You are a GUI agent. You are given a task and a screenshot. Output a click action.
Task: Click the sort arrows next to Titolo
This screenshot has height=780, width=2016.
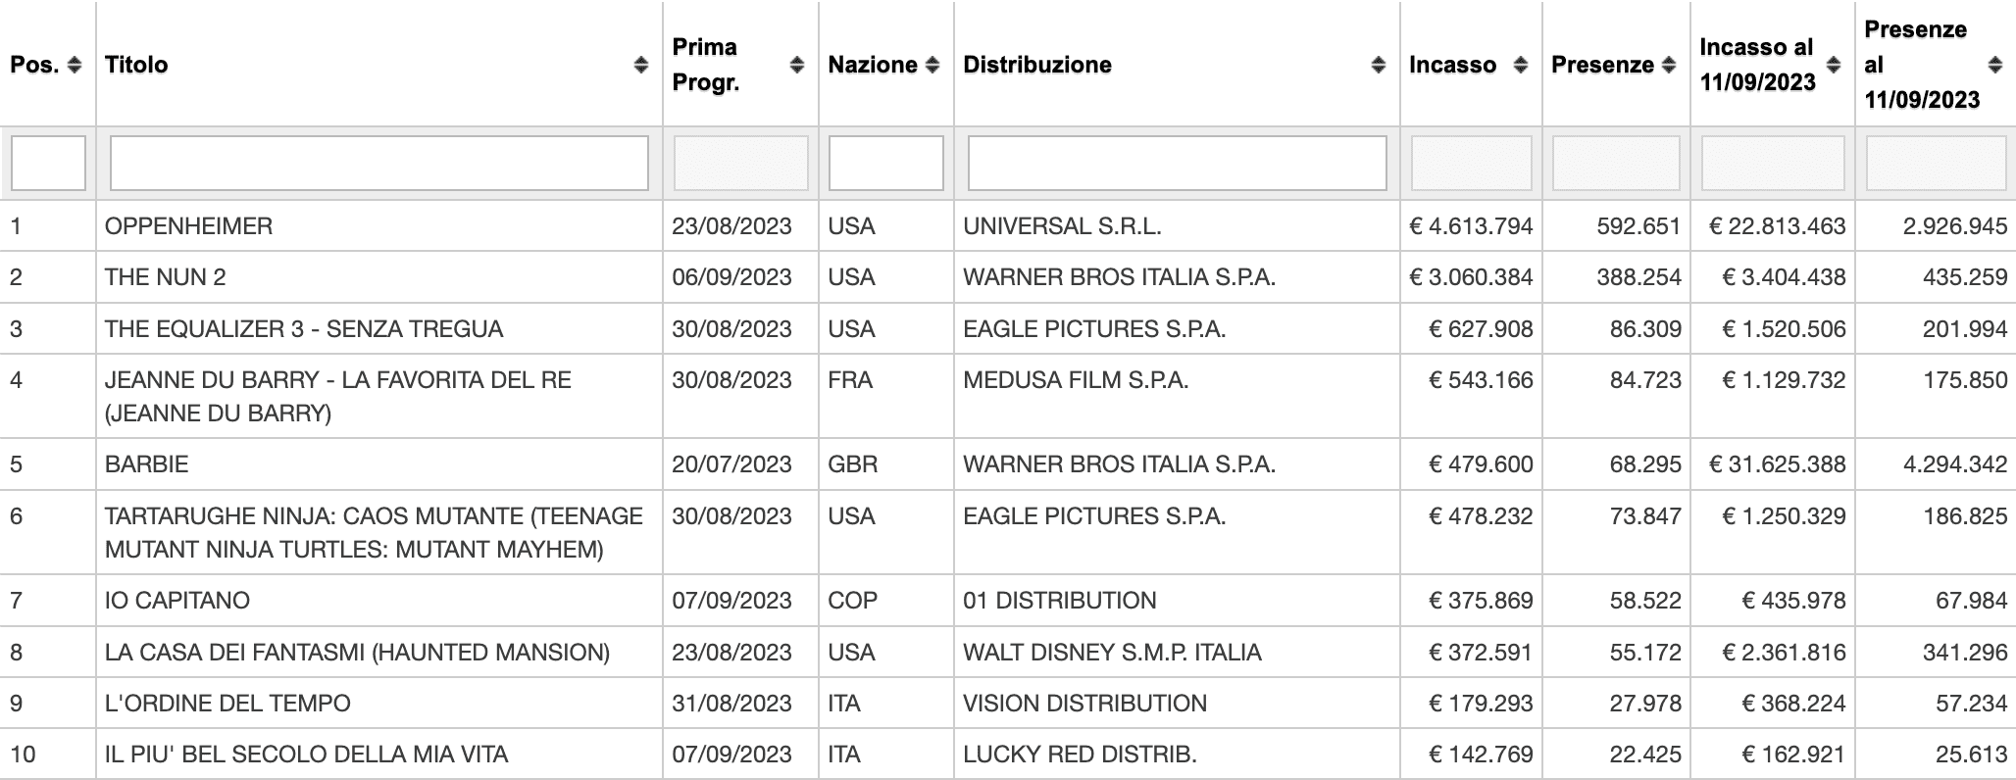[640, 65]
